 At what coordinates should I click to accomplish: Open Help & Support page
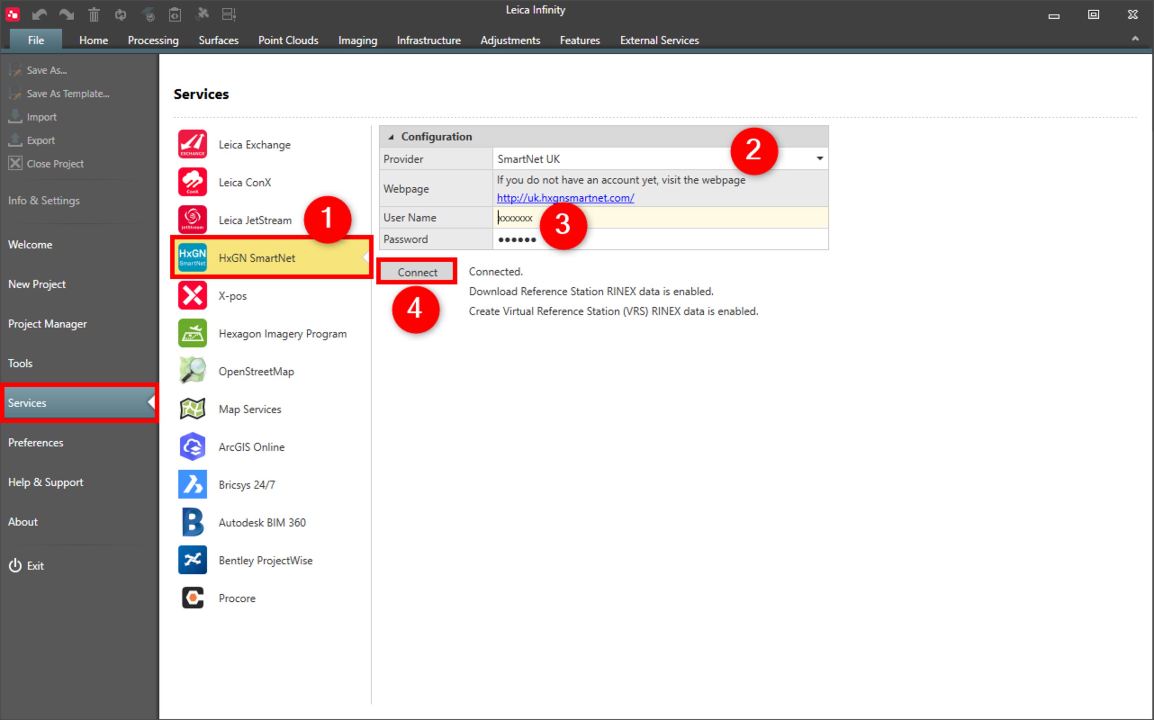click(46, 482)
